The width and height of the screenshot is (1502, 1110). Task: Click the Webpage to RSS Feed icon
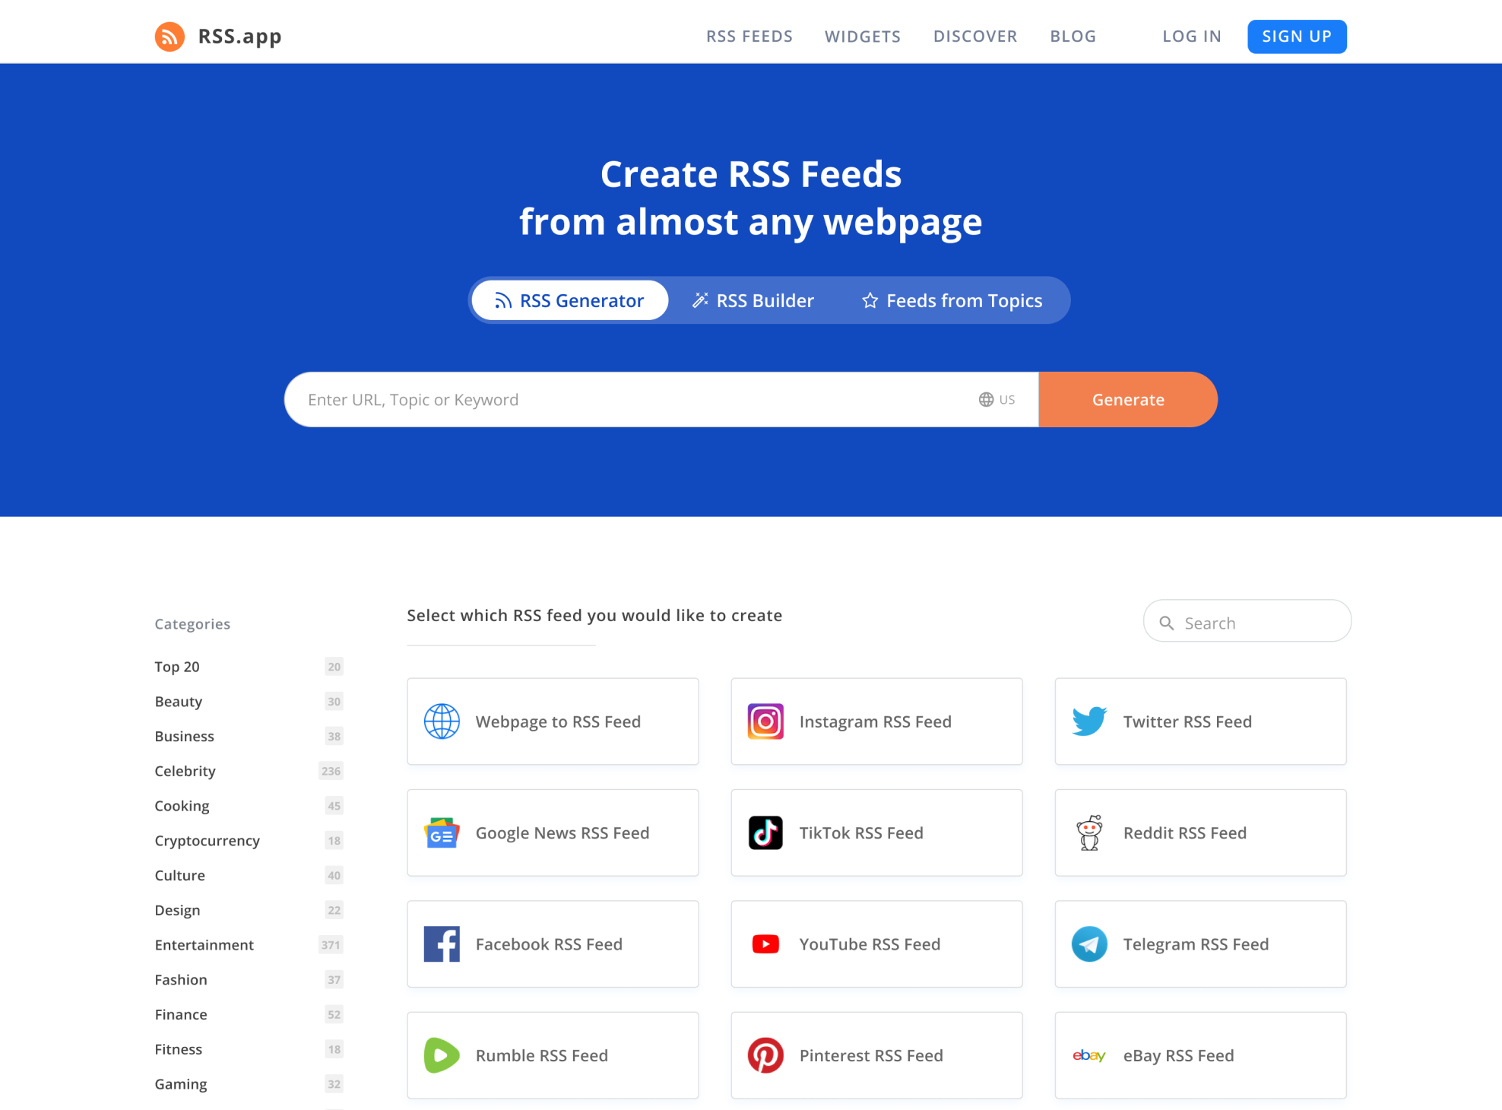point(441,719)
